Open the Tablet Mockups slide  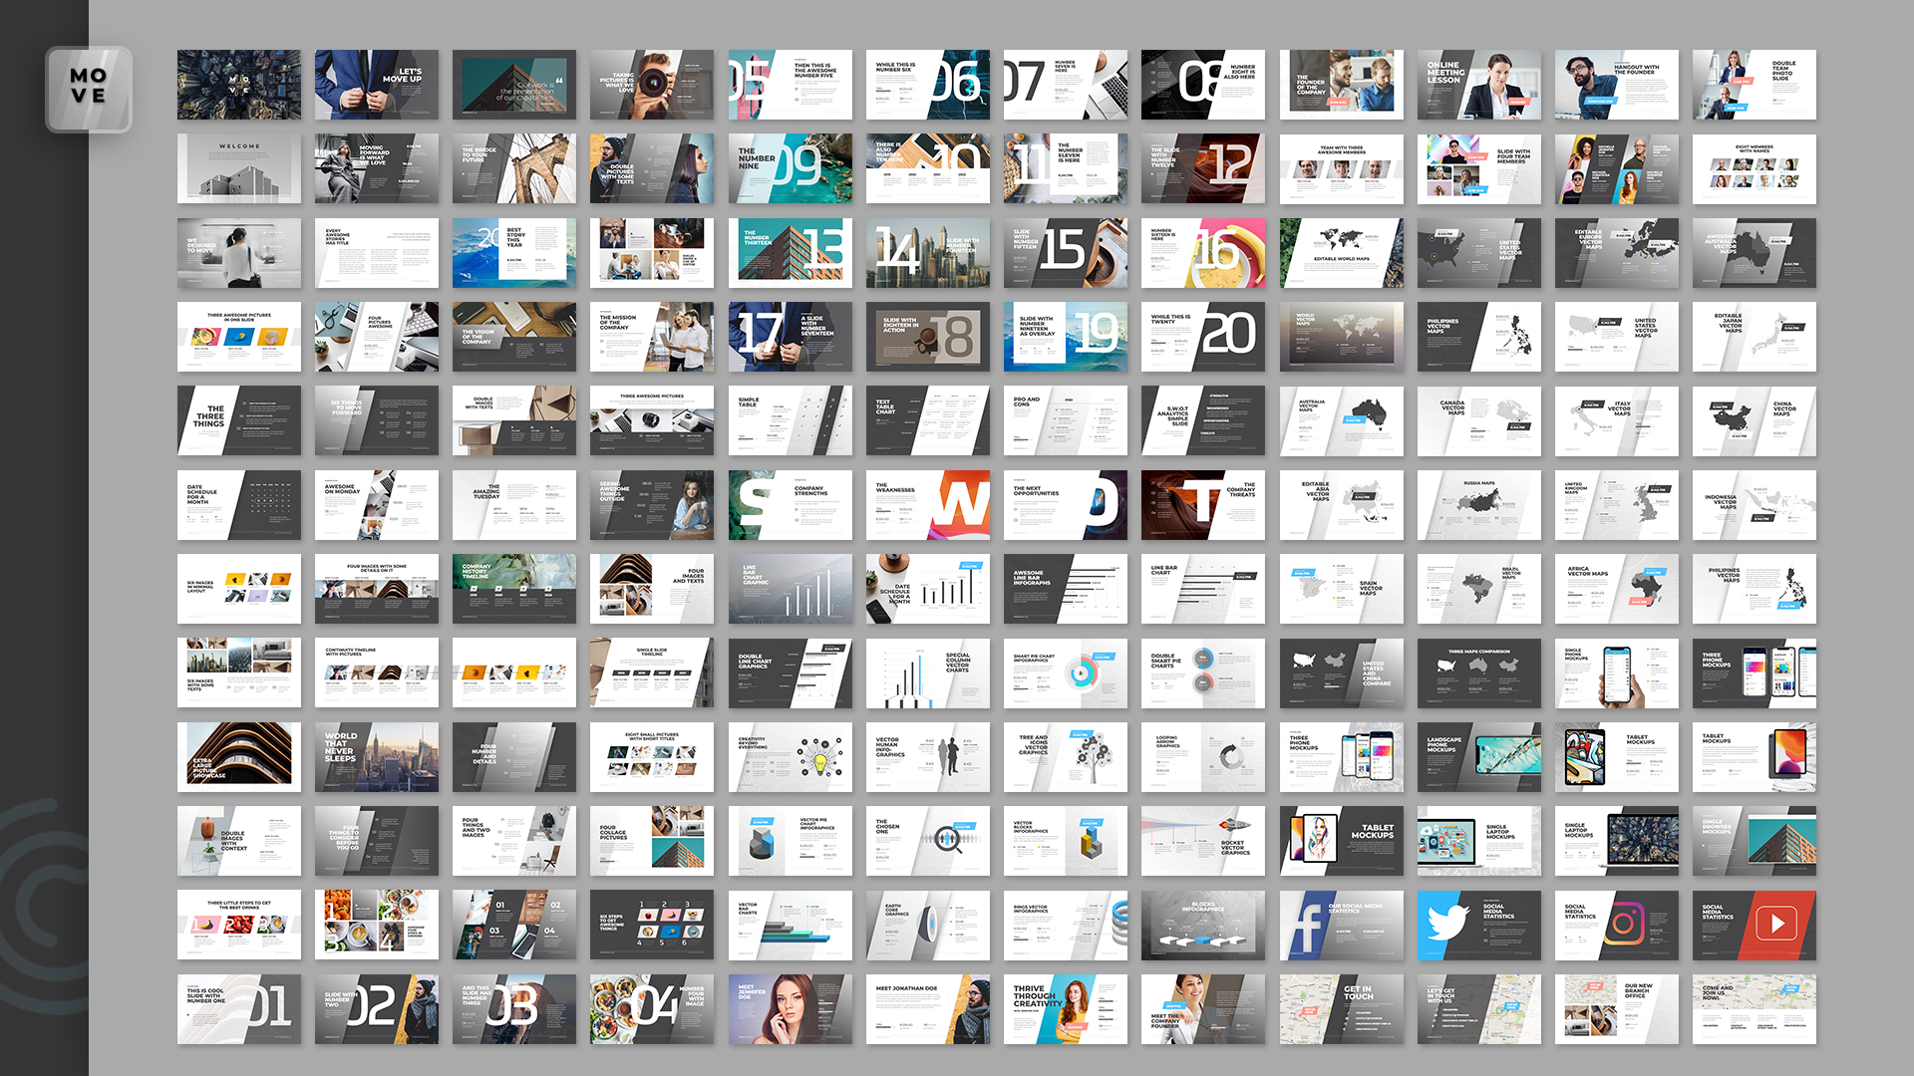1616,757
